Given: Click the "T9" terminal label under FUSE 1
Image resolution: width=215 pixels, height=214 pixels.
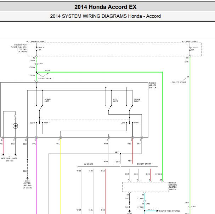Looking at the screenshot, I should click(34, 58).
